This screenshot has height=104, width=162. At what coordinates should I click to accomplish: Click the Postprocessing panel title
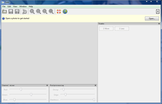[x=57, y=85]
